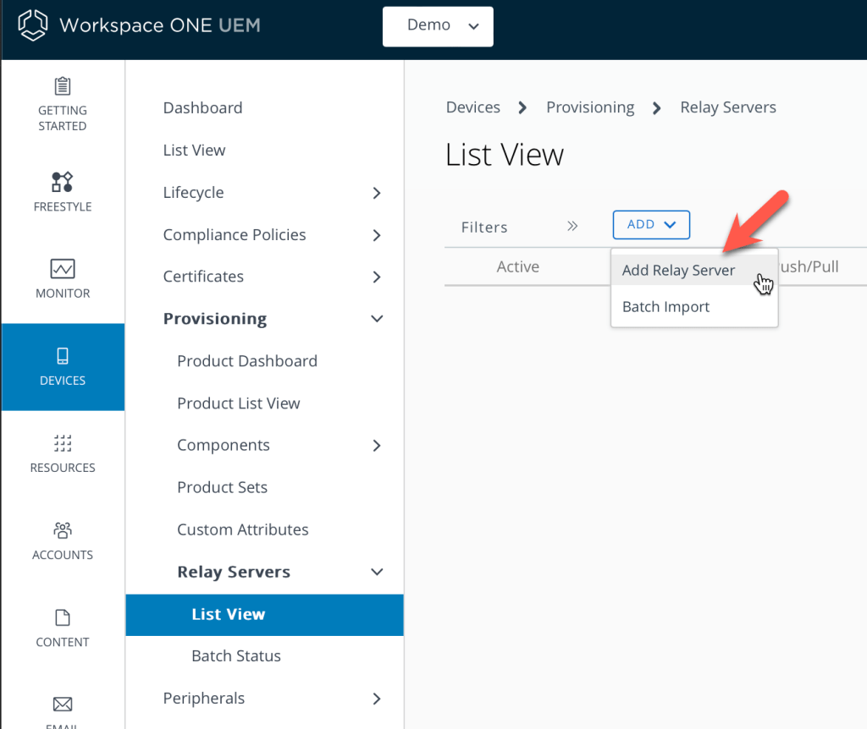This screenshot has height=729, width=867.
Task: Open the Demo organization group dropdown
Action: coord(438,26)
